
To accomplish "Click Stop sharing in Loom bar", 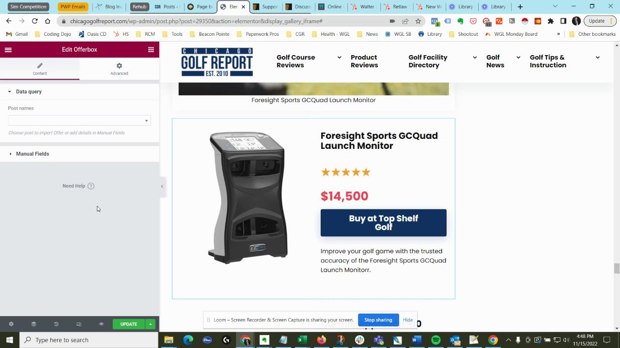I will pos(378,320).
